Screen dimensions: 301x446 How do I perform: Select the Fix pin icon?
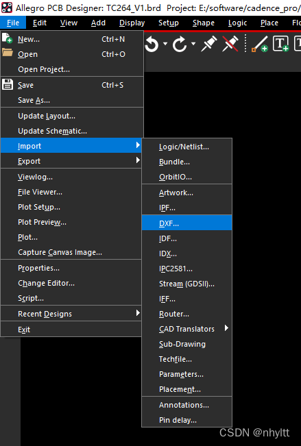click(x=208, y=44)
